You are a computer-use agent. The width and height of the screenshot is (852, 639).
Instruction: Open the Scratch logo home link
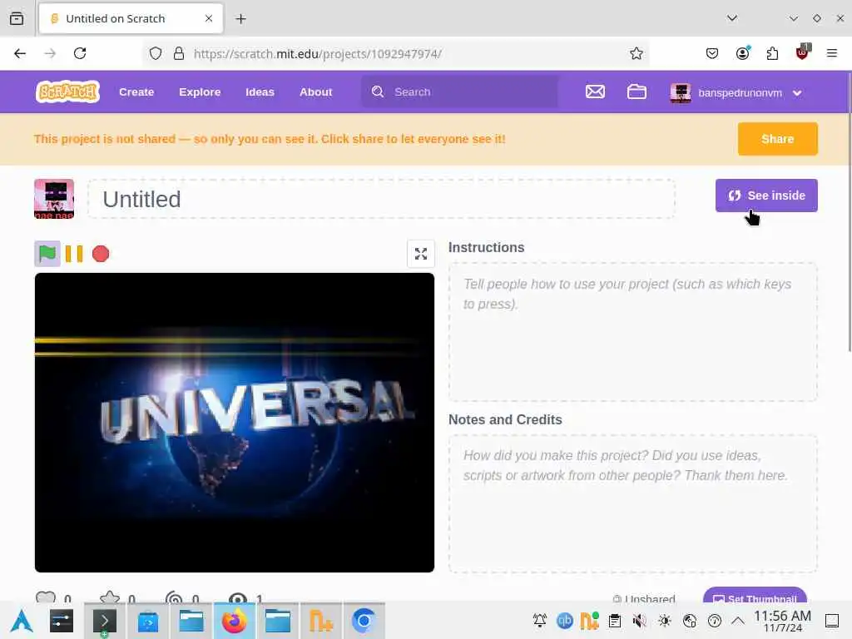(67, 92)
